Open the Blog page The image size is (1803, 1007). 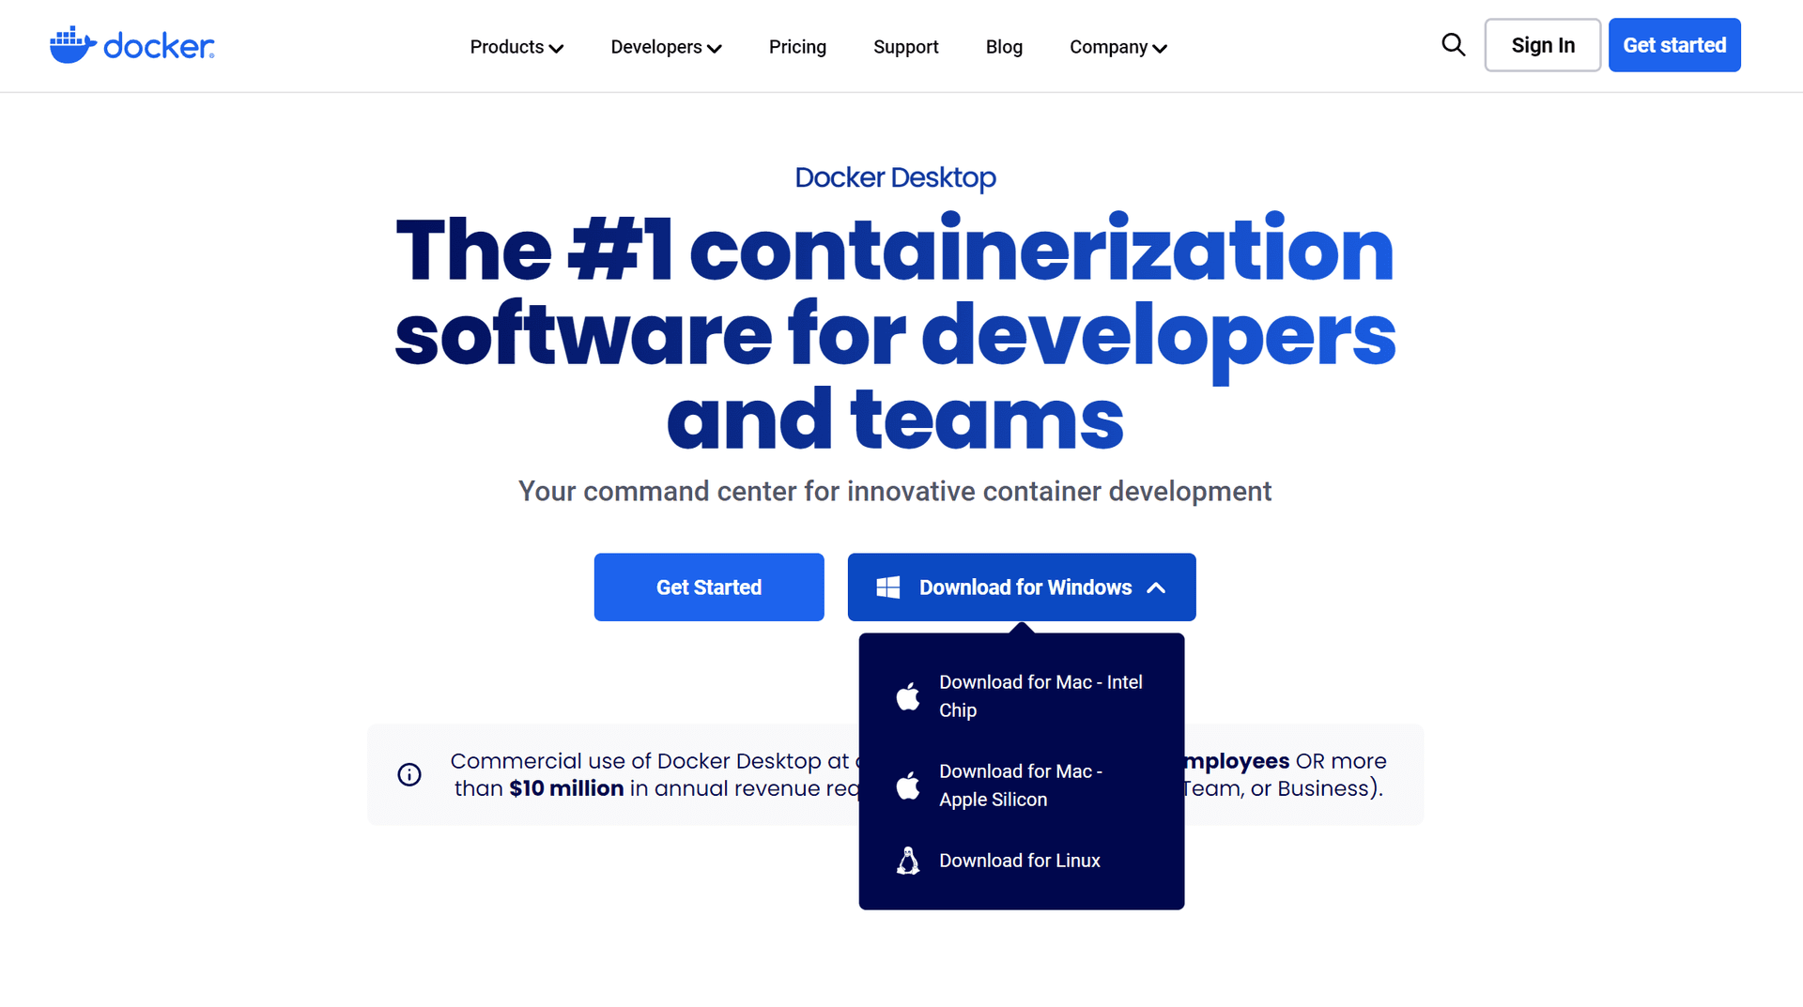pyautogui.click(x=1004, y=47)
